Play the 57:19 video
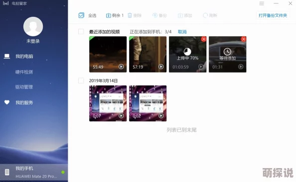The width and height of the screenshot is (296, 182). [x=161, y=67]
